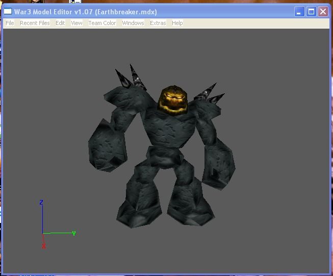Click the green Y axis label
The image size is (333, 276).
(x=74, y=233)
